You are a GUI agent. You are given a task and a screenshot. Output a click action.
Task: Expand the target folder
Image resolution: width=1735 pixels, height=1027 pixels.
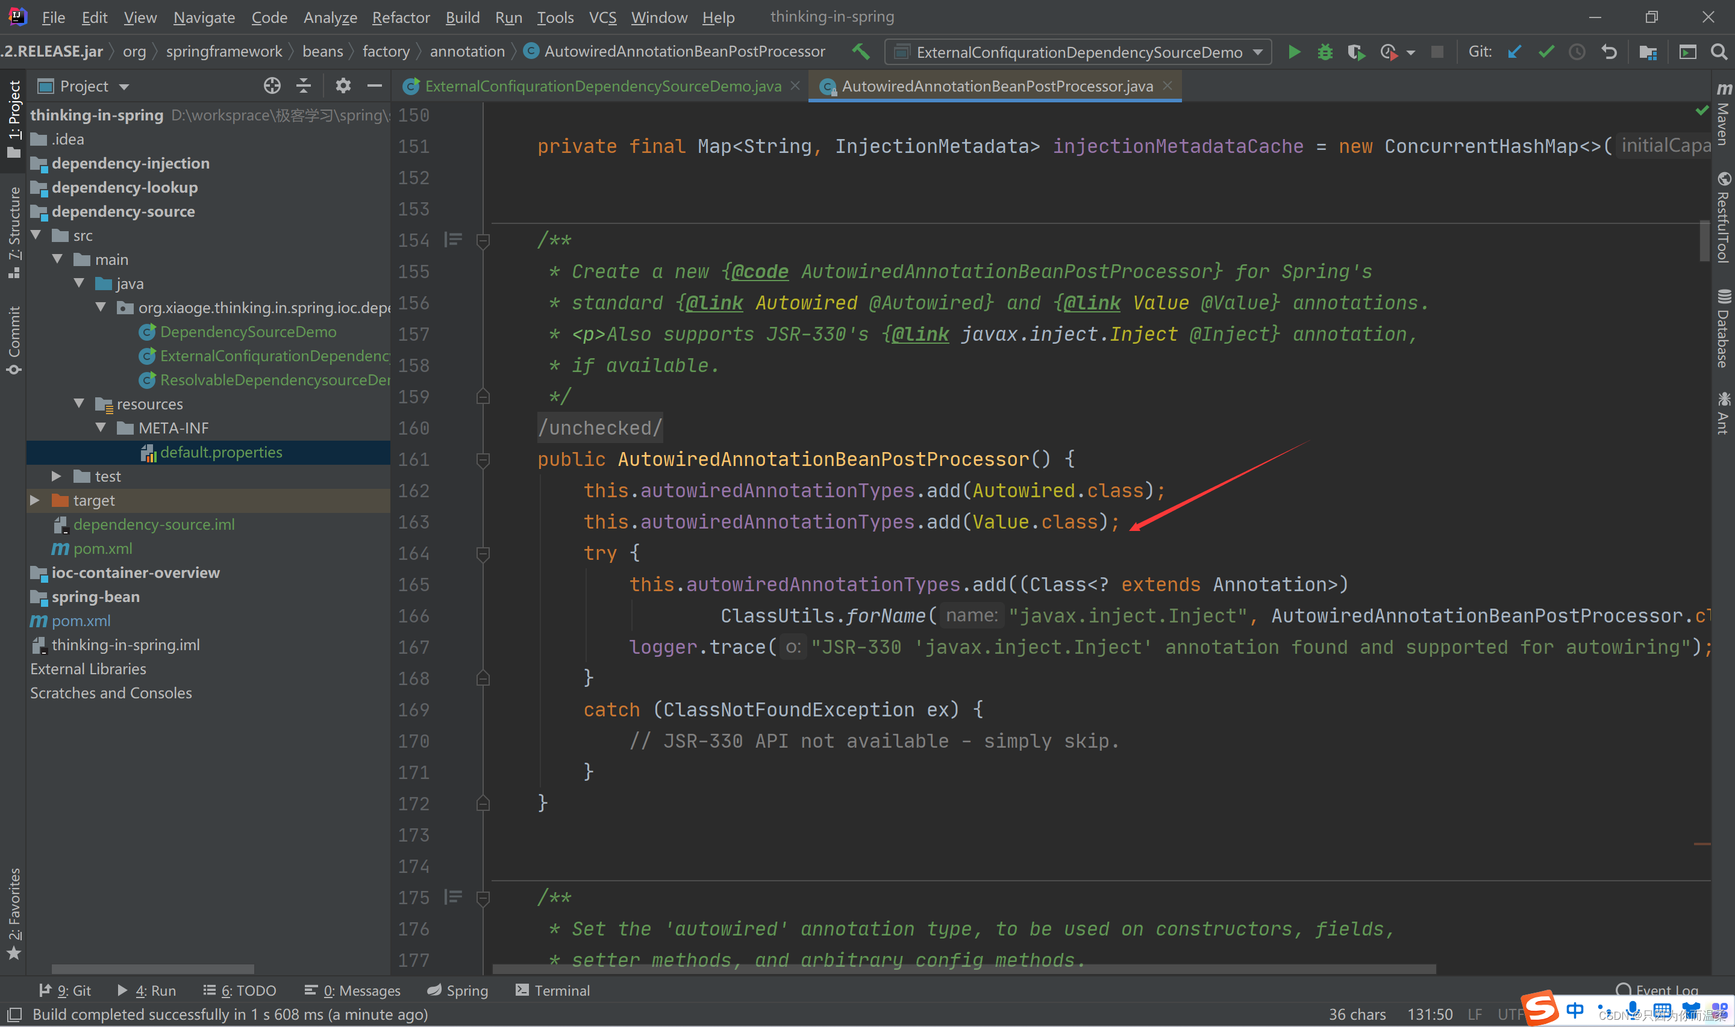point(36,500)
